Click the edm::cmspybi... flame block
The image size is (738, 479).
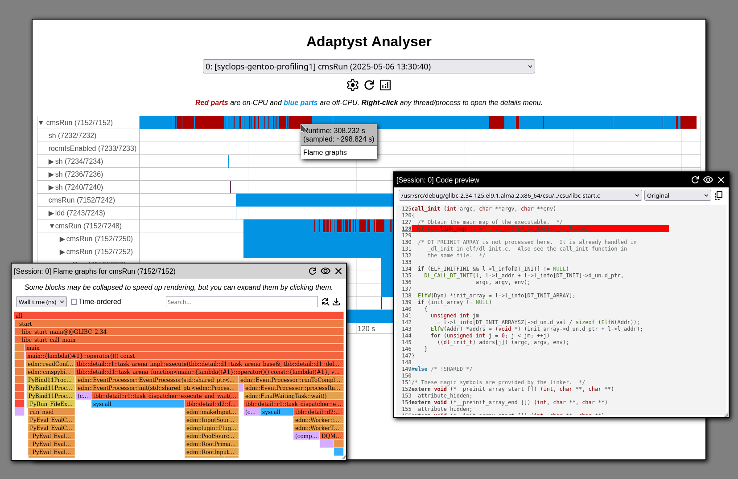point(50,372)
